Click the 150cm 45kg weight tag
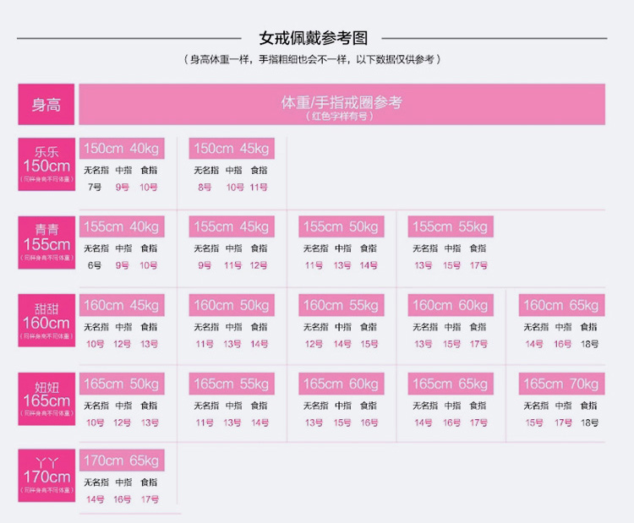This screenshot has height=523, width=634. pos(231,149)
